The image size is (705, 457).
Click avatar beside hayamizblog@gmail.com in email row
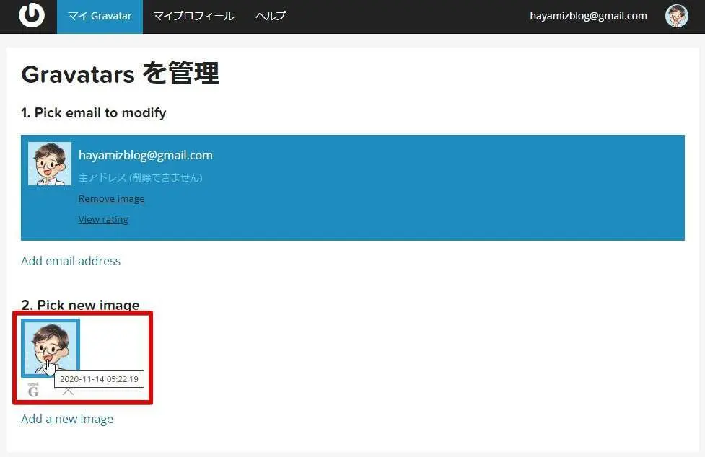50,164
